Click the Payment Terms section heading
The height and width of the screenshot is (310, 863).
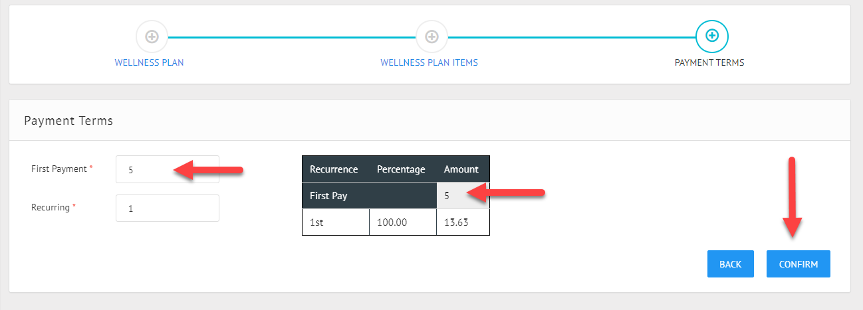(x=68, y=120)
